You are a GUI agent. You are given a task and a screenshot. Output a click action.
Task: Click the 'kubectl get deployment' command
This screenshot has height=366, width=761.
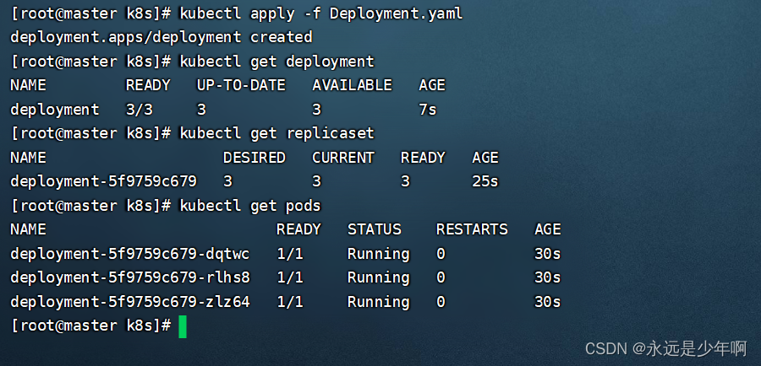point(276,62)
